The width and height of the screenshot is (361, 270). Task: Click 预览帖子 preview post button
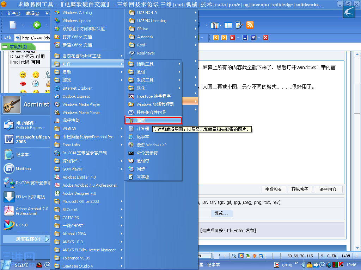[x=300, y=189]
